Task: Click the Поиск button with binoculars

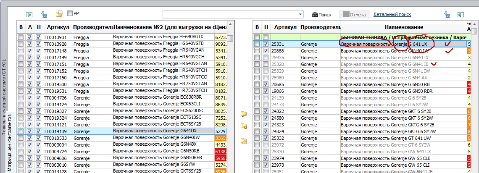Action: [322, 14]
